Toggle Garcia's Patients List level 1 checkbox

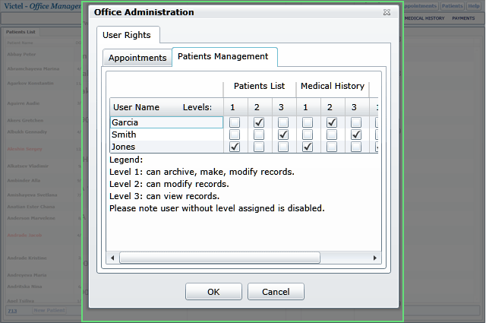point(235,122)
